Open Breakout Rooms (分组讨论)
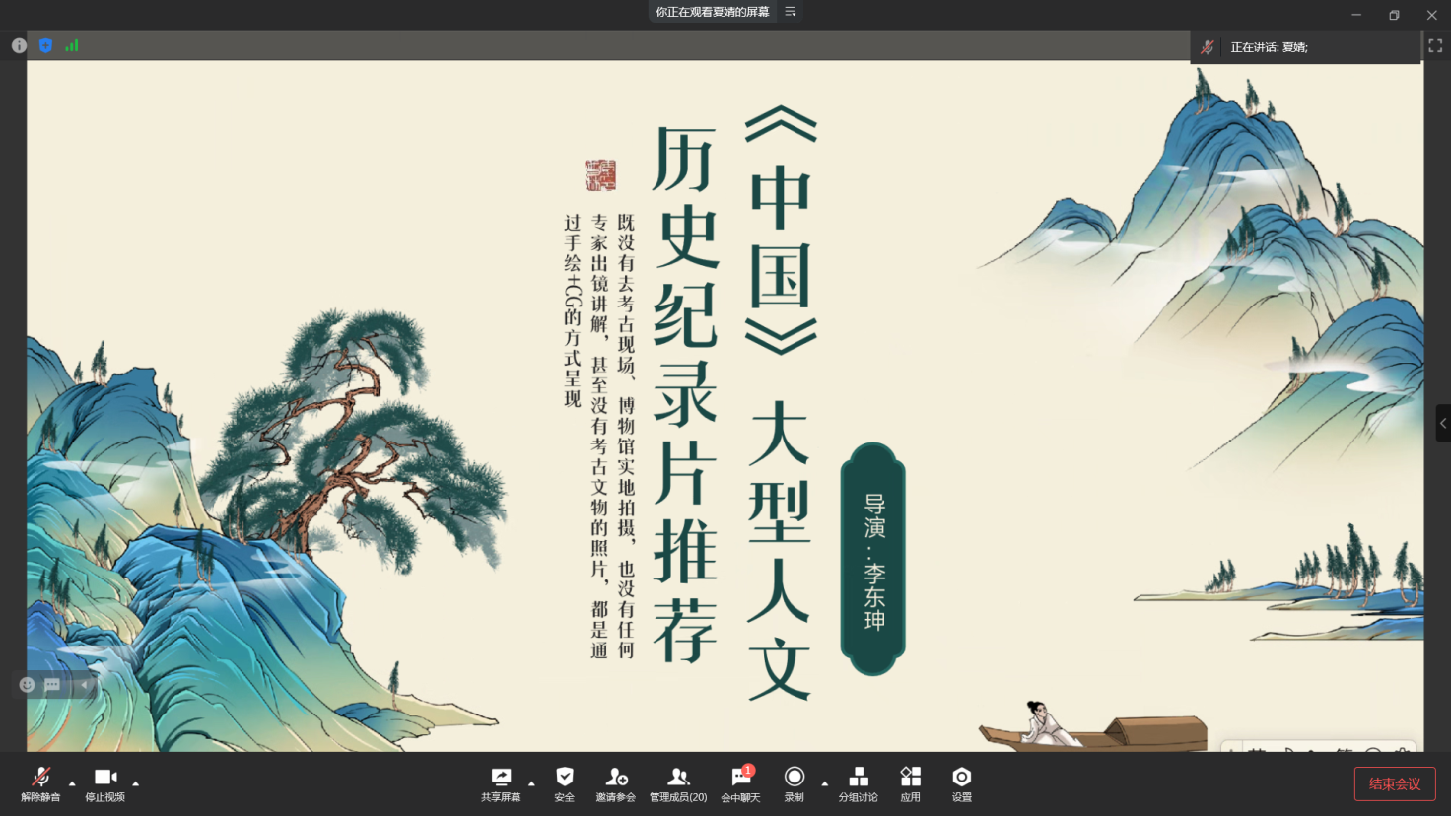Screen dimensions: 1451x816 [858, 783]
